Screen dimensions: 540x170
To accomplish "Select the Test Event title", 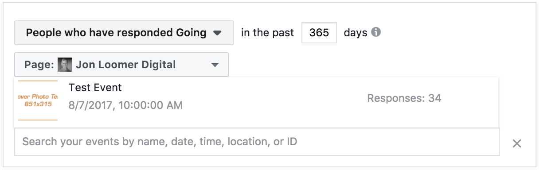I will 95,88.
